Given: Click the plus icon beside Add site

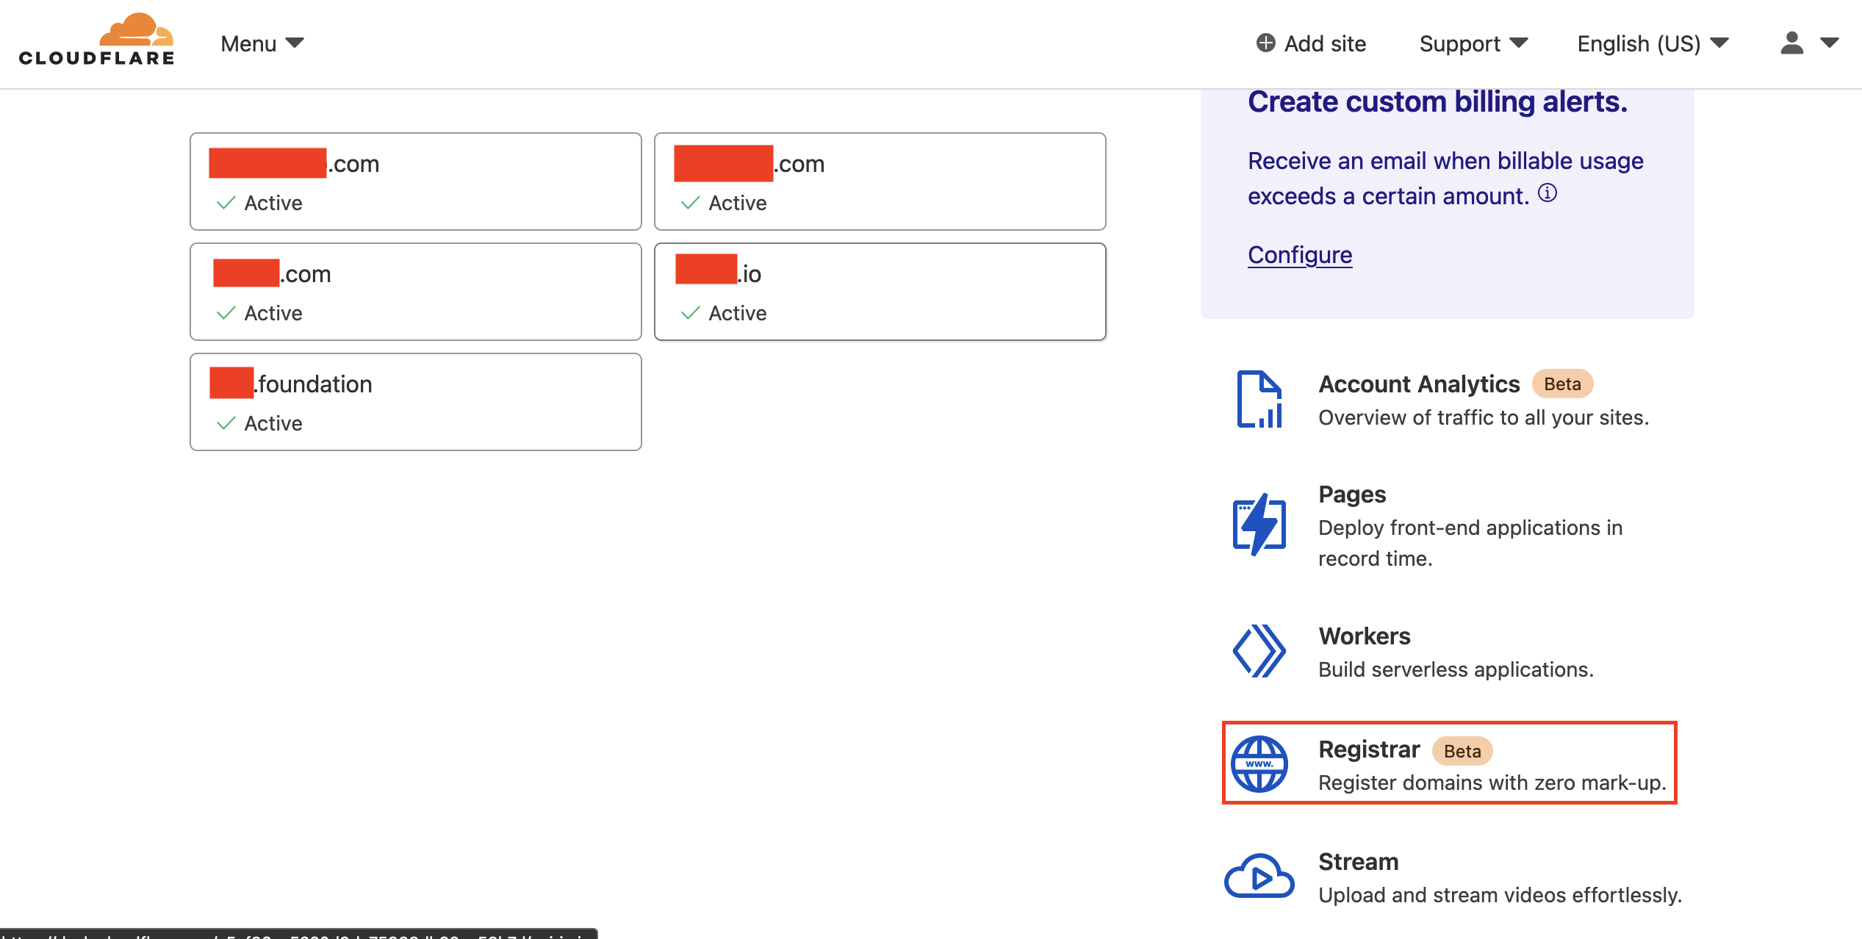Looking at the screenshot, I should 1265,43.
